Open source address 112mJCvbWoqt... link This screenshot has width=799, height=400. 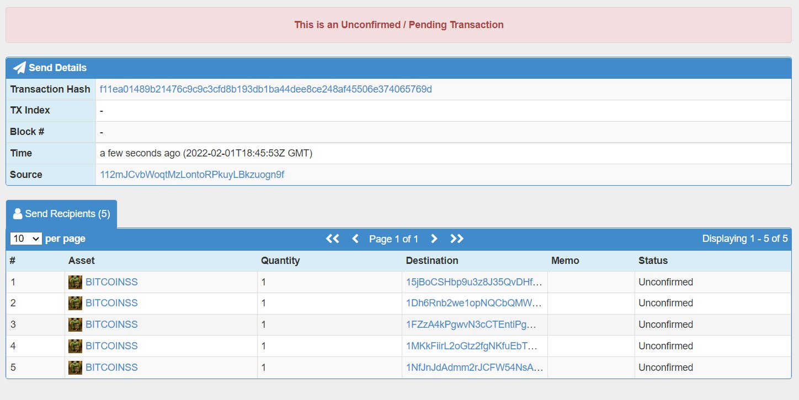[192, 175]
